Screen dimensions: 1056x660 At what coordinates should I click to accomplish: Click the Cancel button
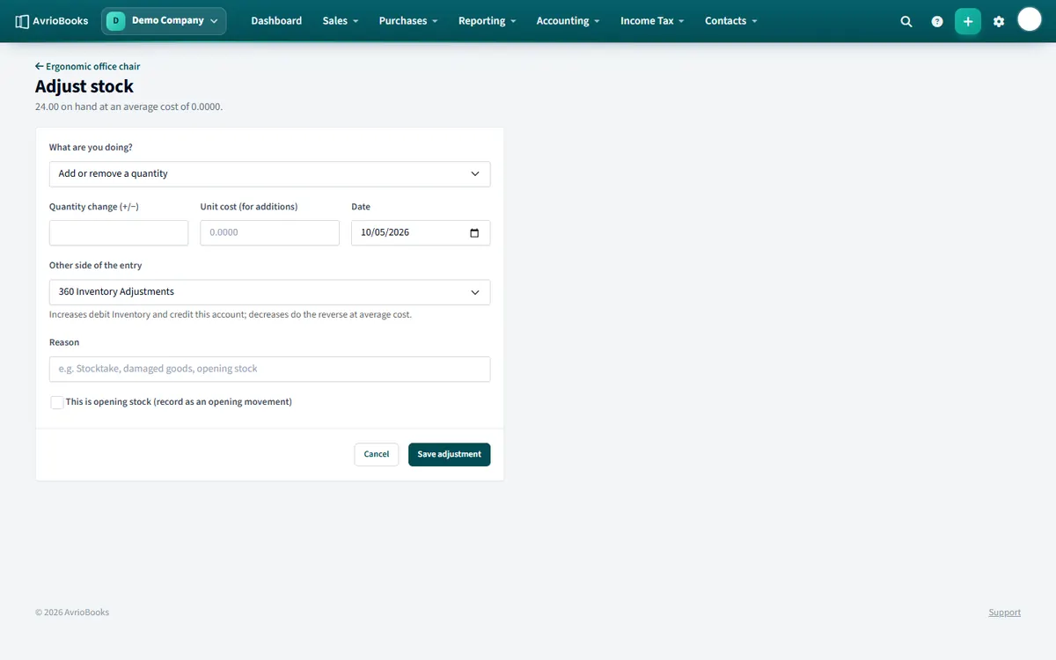[x=377, y=454]
